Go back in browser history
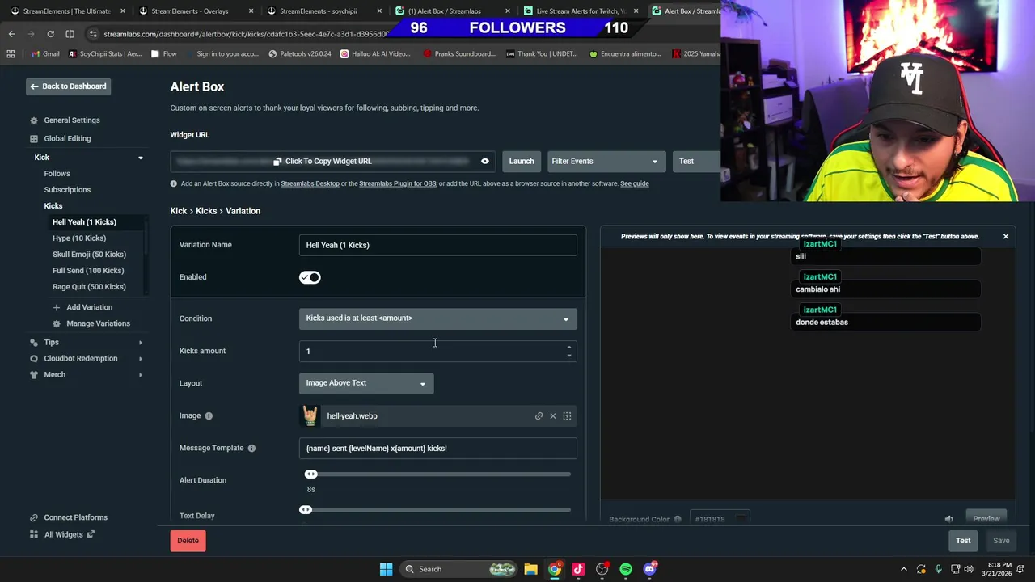 pos(11,34)
